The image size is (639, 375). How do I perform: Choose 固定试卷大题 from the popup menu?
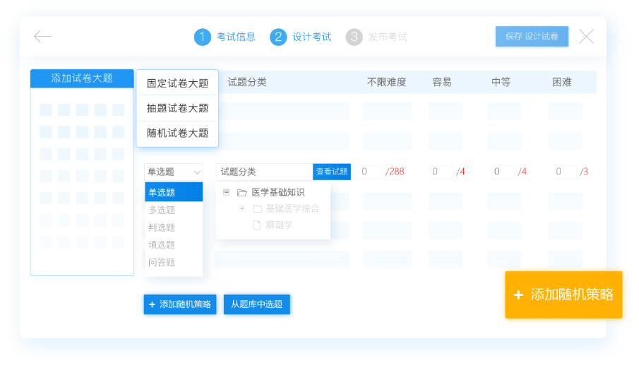point(177,83)
